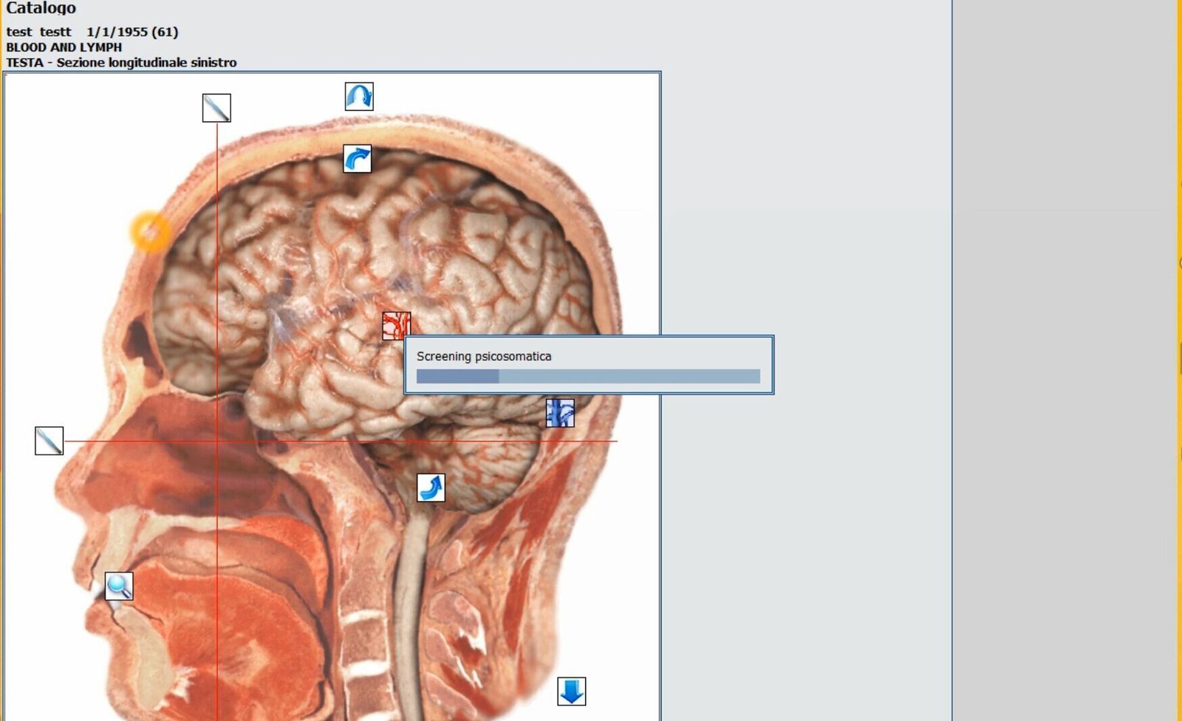The width and height of the screenshot is (1182, 721).
Task: Open the blue veins icon near the occipital area
Action: (x=560, y=413)
